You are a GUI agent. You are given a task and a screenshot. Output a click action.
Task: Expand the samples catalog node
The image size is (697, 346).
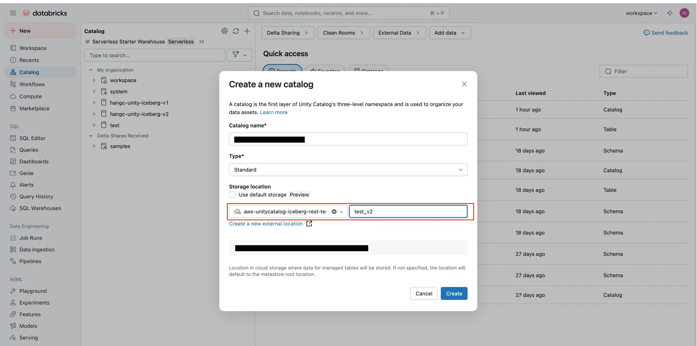click(x=94, y=146)
